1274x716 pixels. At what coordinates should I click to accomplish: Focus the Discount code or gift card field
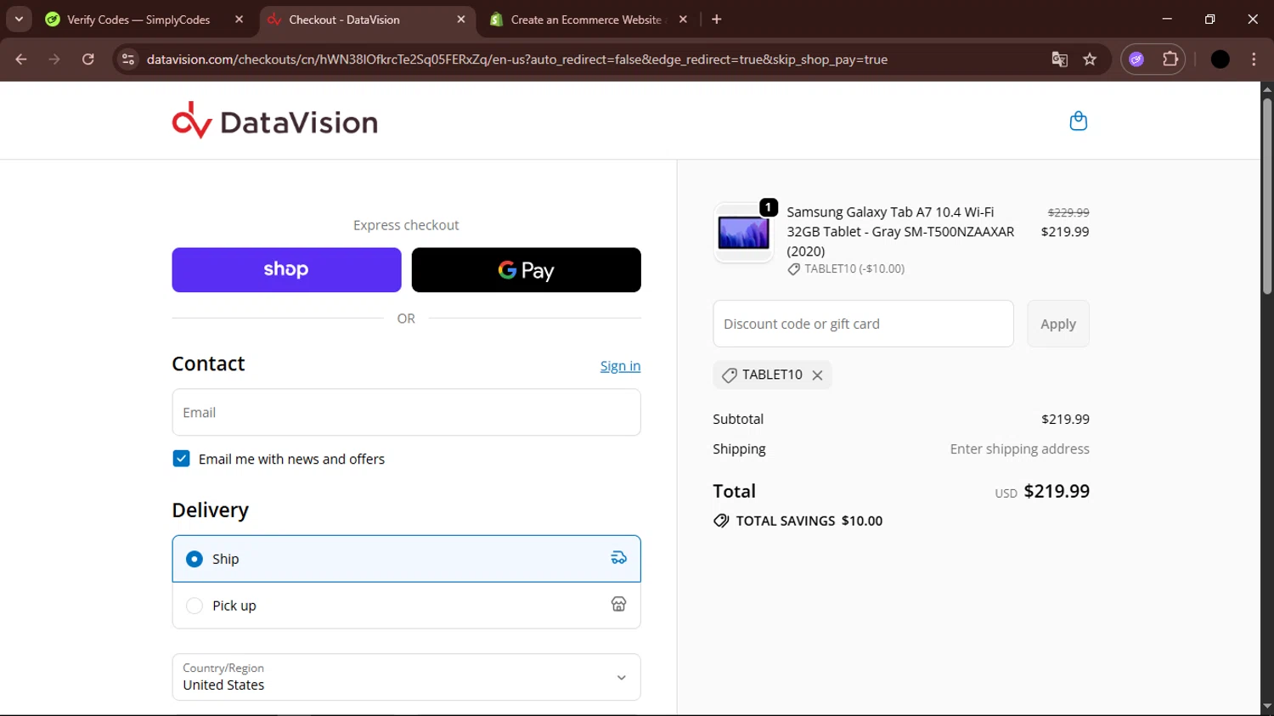click(863, 324)
